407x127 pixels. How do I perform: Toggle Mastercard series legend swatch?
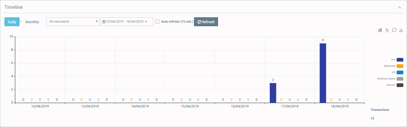400,66
